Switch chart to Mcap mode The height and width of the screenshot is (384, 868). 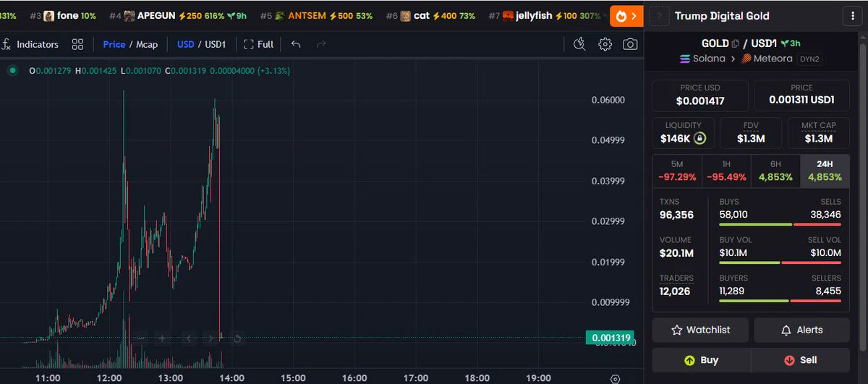click(x=147, y=44)
